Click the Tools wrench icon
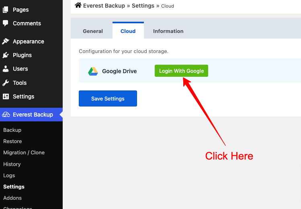 (x=6, y=83)
